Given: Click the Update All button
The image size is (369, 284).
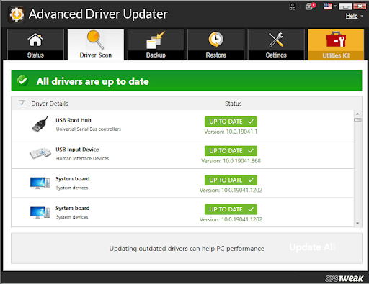Looking at the screenshot, I should click(x=312, y=247).
